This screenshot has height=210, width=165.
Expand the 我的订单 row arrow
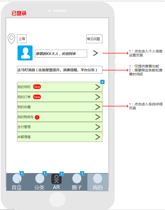click(x=98, y=97)
